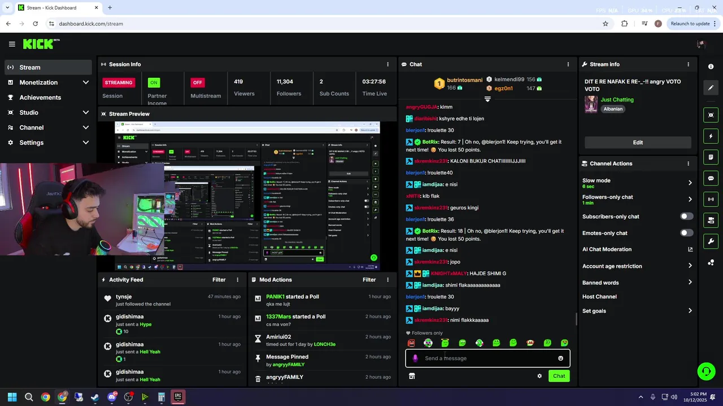Click the chat scrollbar
This screenshot has height=406, width=723.
tap(576, 320)
